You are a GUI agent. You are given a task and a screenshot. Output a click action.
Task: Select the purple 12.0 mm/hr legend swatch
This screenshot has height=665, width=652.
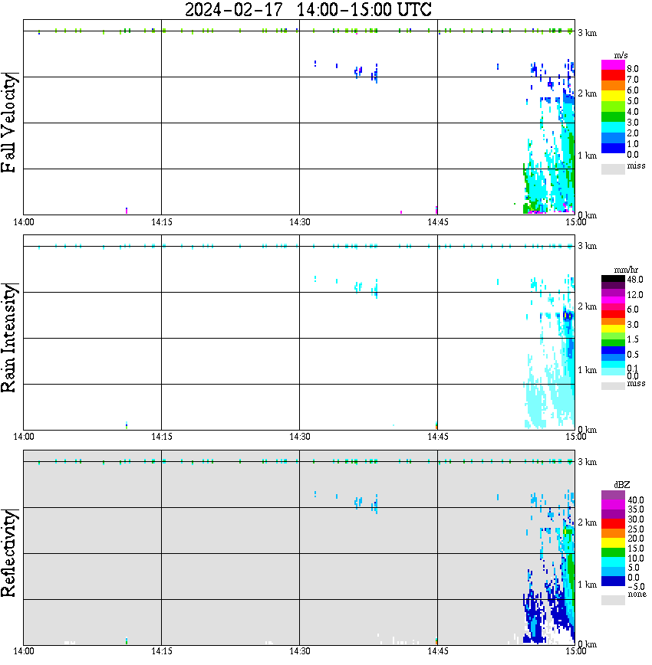coord(613,293)
